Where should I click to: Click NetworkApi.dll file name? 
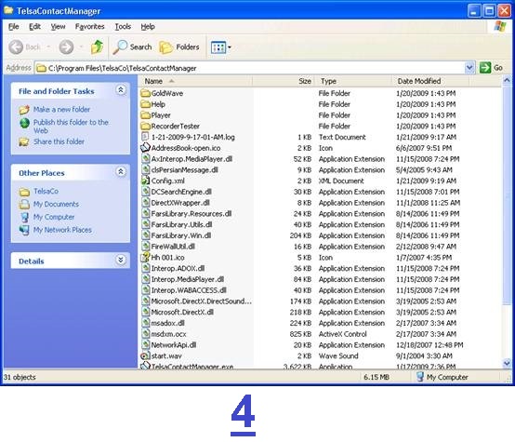click(x=174, y=345)
